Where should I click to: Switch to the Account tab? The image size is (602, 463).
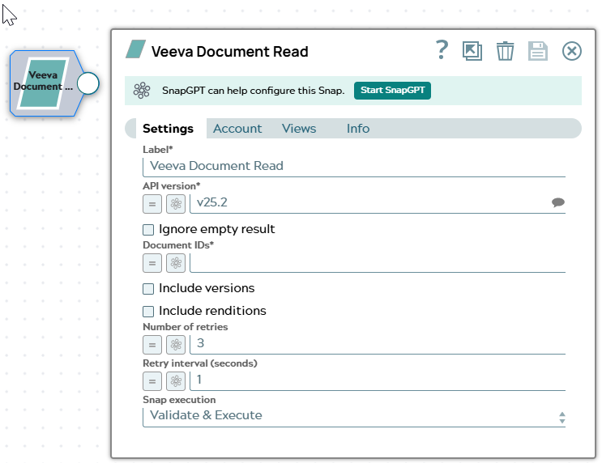click(x=237, y=129)
